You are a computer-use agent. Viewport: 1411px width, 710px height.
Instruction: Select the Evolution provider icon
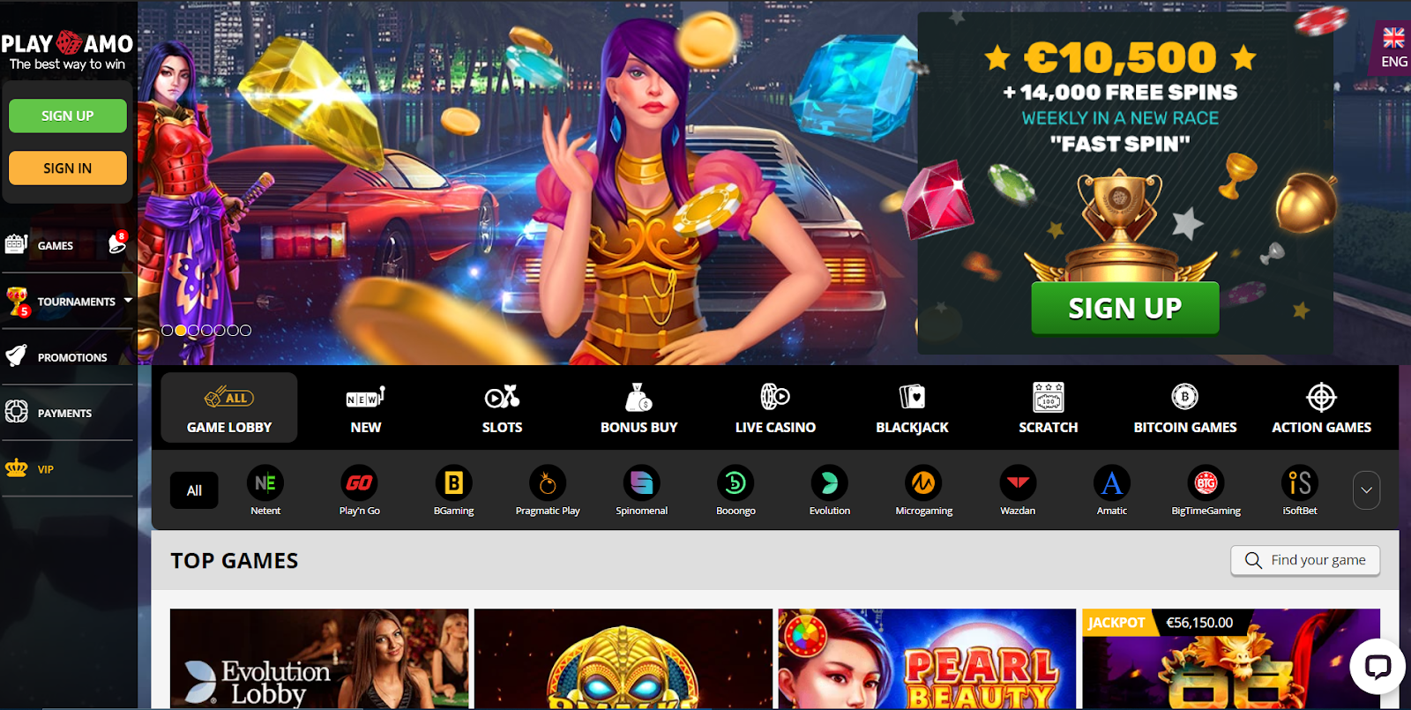[x=830, y=482]
